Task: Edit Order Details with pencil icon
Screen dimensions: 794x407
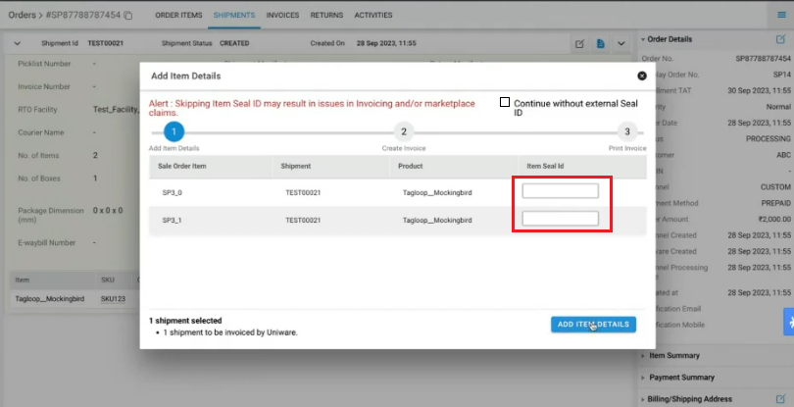Action: [x=780, y=39]
